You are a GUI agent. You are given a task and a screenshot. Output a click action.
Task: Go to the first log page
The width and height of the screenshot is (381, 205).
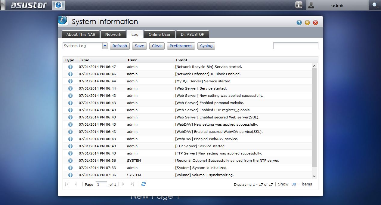[x=67, y=184]
